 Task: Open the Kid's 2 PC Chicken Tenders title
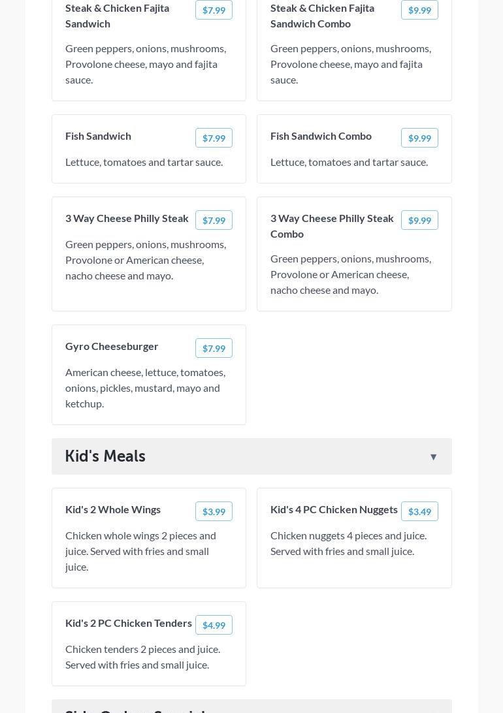coord(129,623)
